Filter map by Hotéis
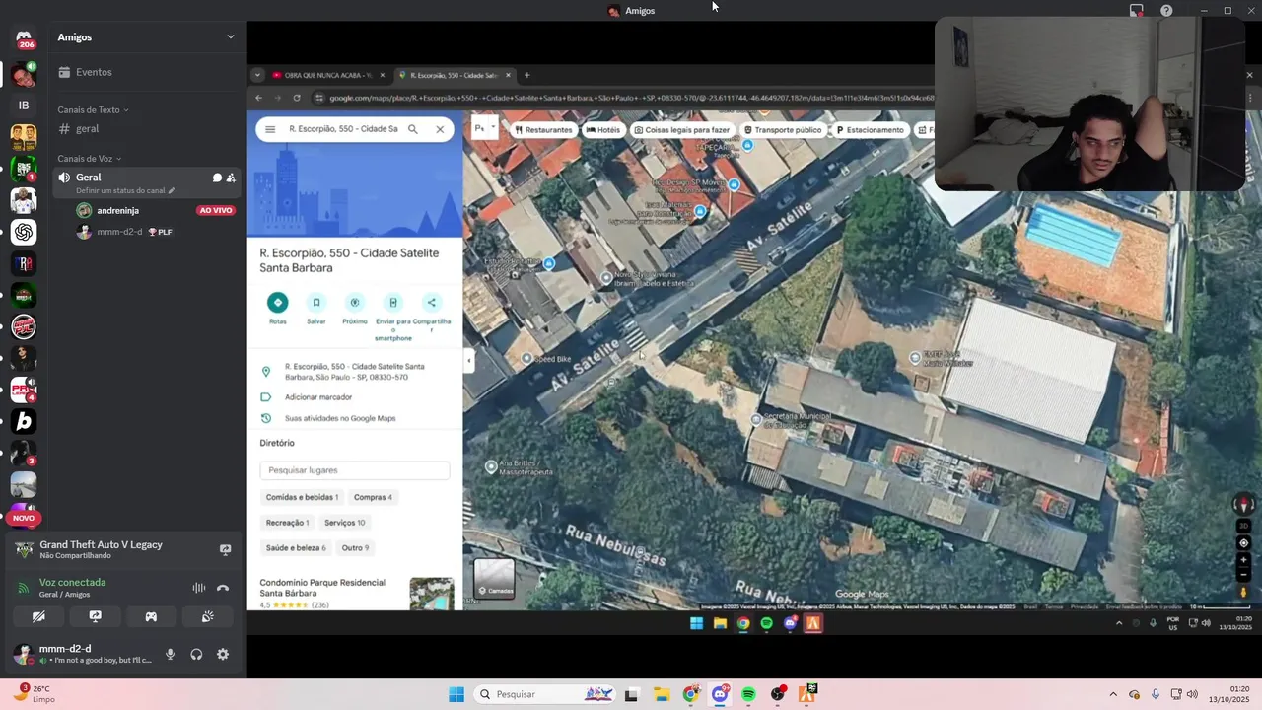This screenshot has height=710, width=1262. pyautogui.click(x=603, y=129)
